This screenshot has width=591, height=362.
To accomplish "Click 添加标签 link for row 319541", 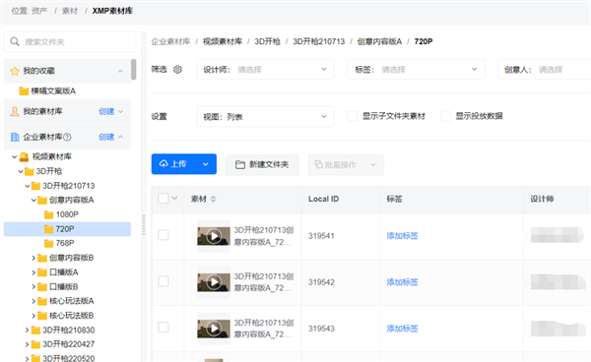I will click(x=402, y=236).
